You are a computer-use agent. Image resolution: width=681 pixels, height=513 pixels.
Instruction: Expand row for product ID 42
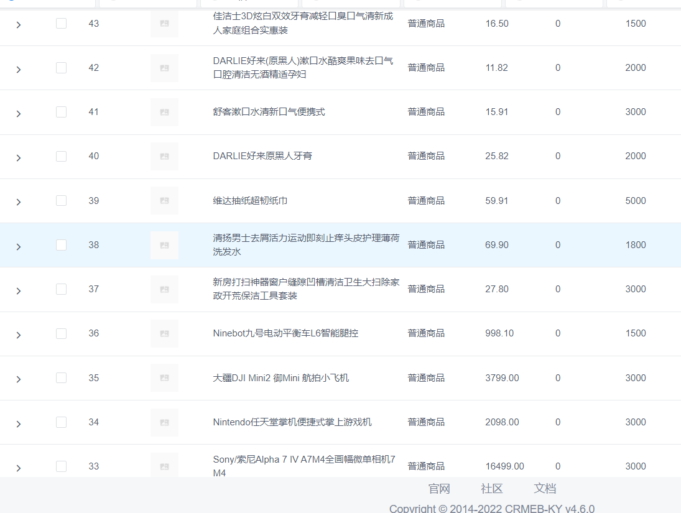point(18,70)
